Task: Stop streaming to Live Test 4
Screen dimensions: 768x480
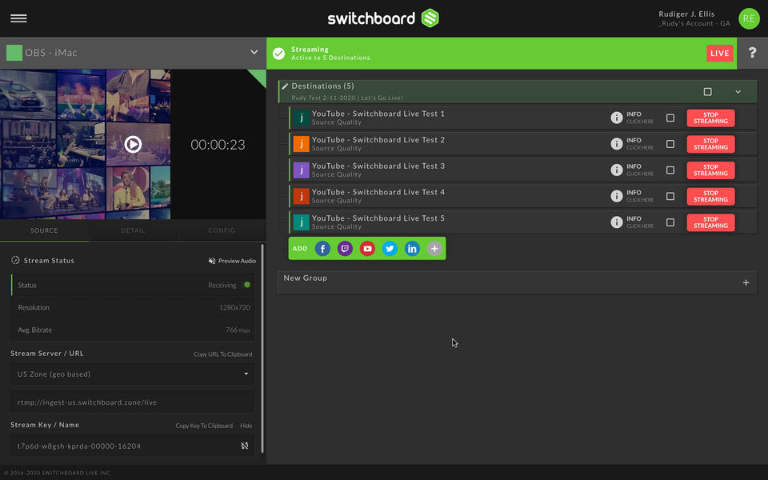Action: coord(710,197)
